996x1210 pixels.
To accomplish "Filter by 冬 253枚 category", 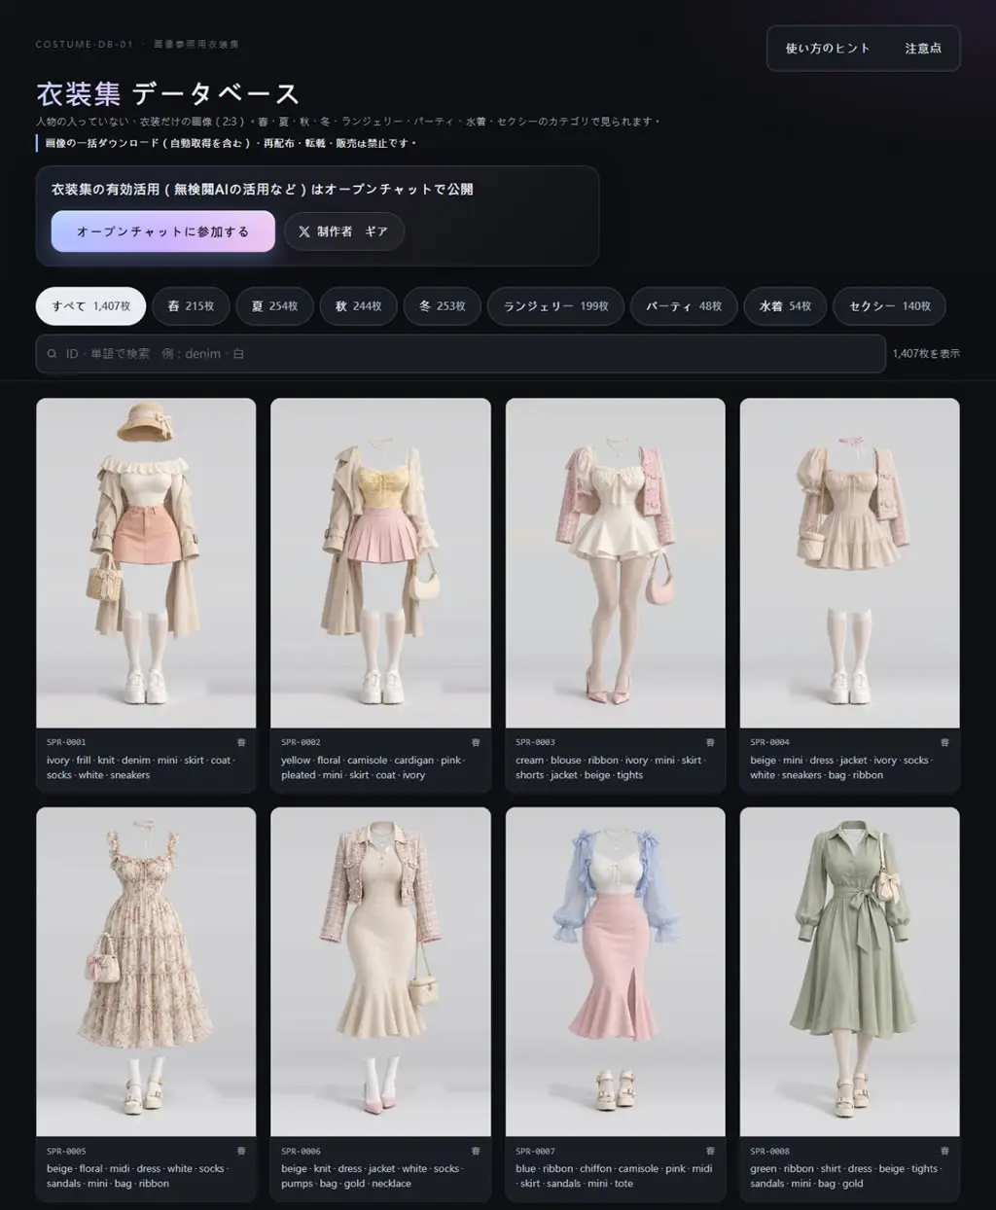I will pos(442,305).
